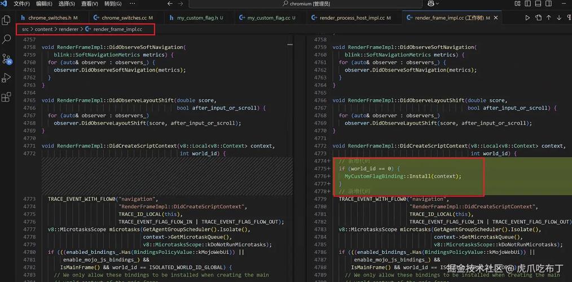Open the Explorer view in activity bar

[x=6, y=20]
